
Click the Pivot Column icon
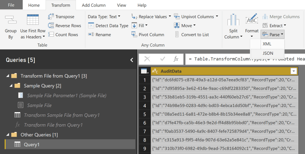click(x=134, y=34)
